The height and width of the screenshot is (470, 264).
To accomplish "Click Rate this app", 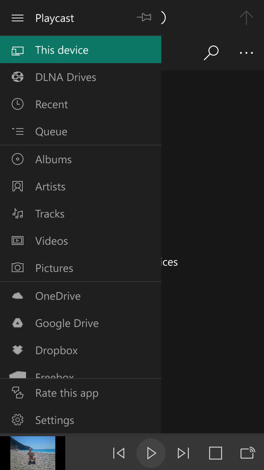I will coord(81,393).
